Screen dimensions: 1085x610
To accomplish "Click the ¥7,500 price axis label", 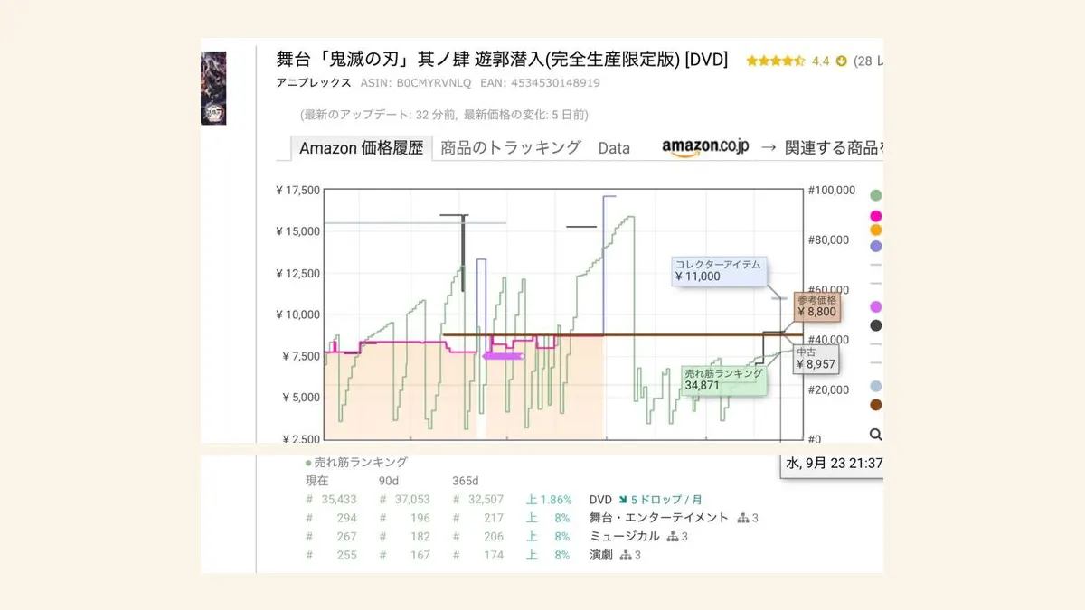I will click(301, 356).
